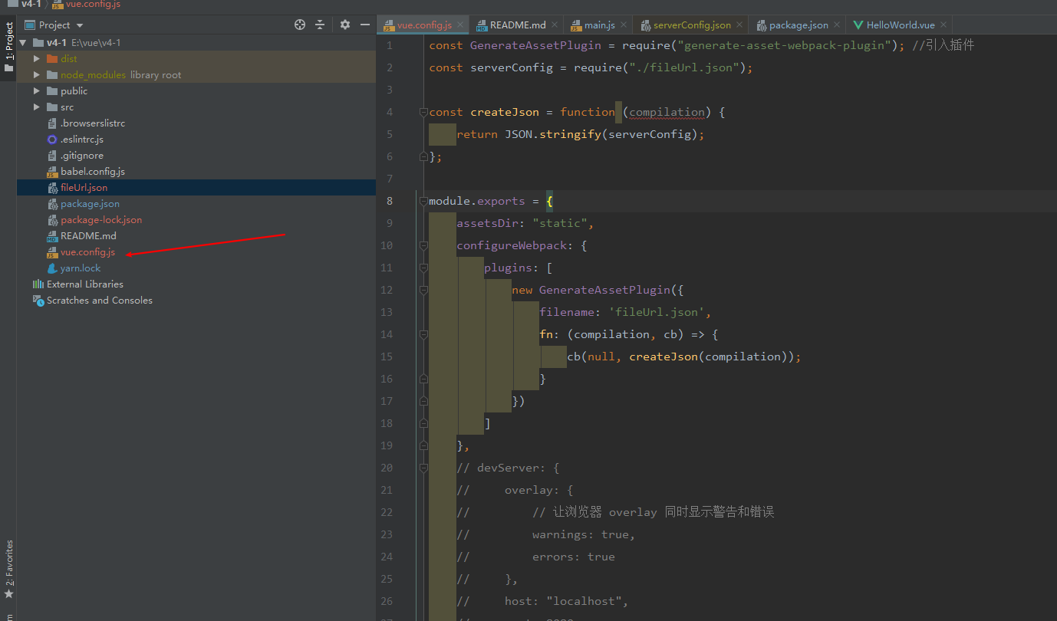This screenshot has width=1057, height=621.
Task: Open Project panel settings gear
Action: (345, 25)
